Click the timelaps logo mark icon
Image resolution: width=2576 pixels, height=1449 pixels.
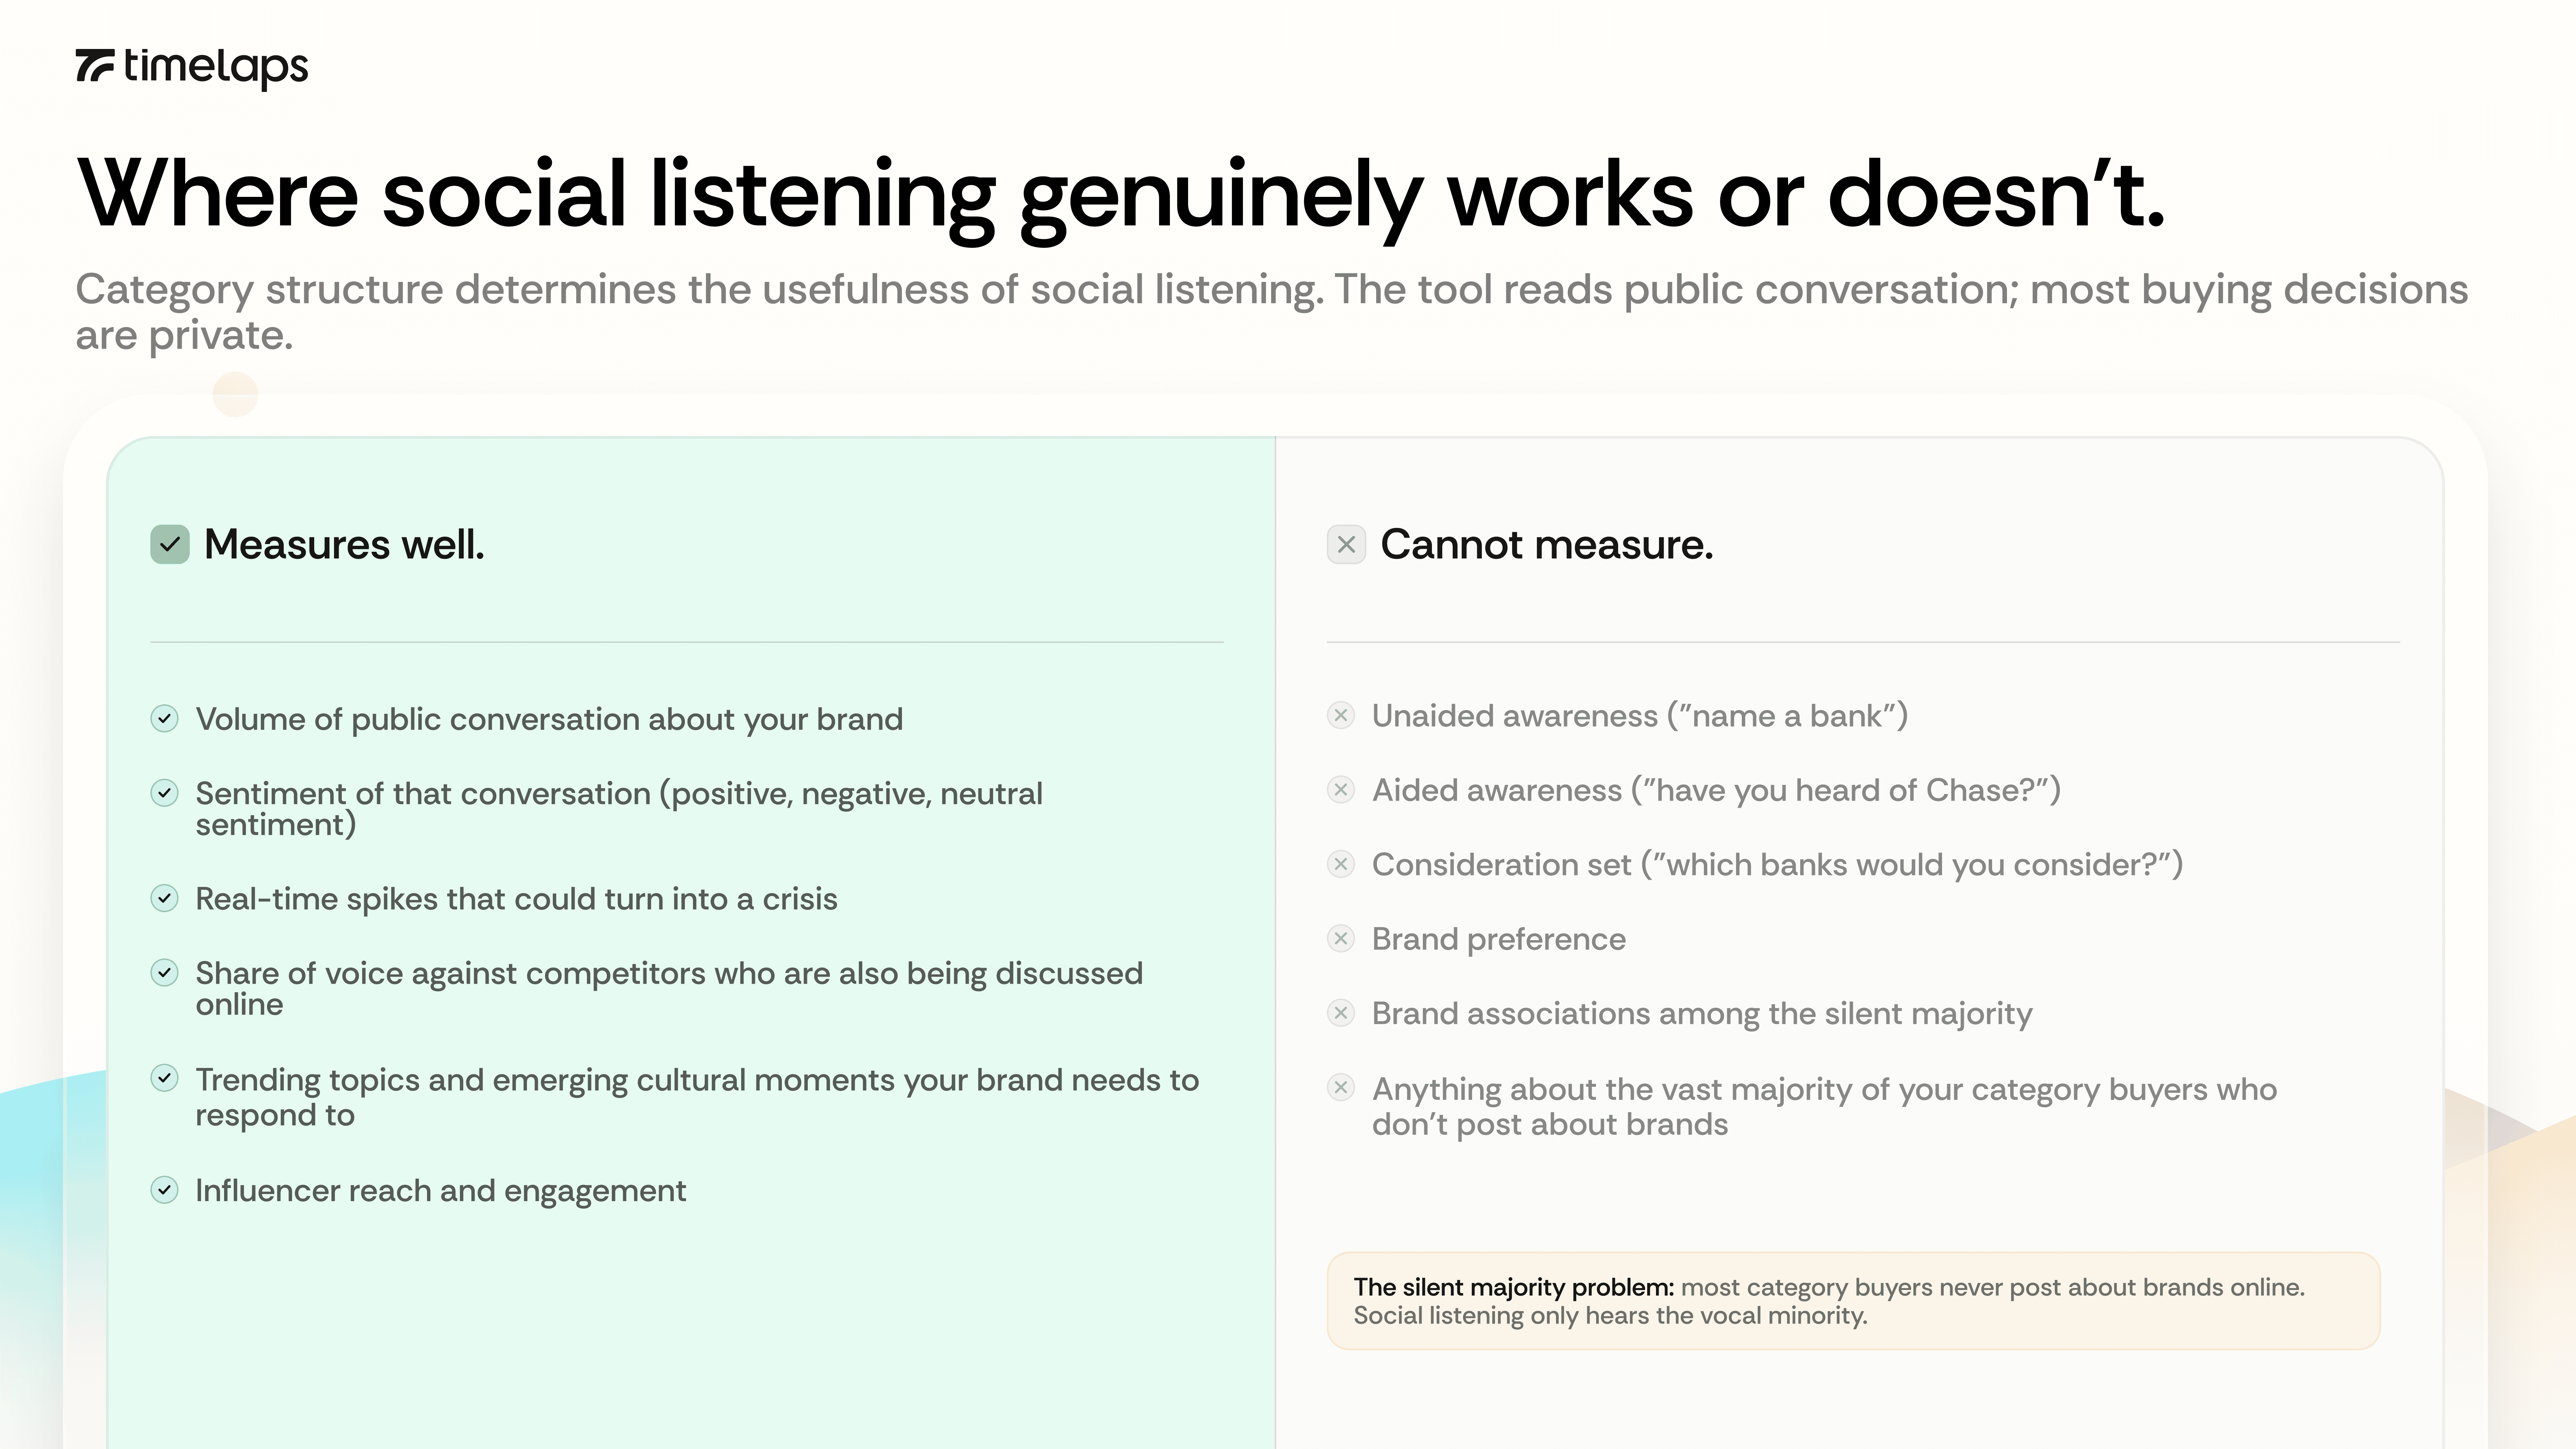click(95, 65)
